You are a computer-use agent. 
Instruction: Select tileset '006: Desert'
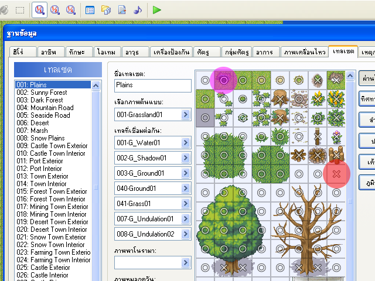click(53, 123)
